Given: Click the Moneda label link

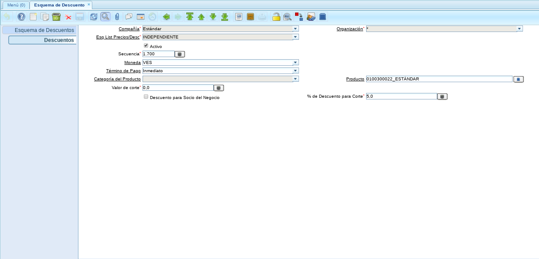Looking at the screenshot, I should [x=133, y=63].
